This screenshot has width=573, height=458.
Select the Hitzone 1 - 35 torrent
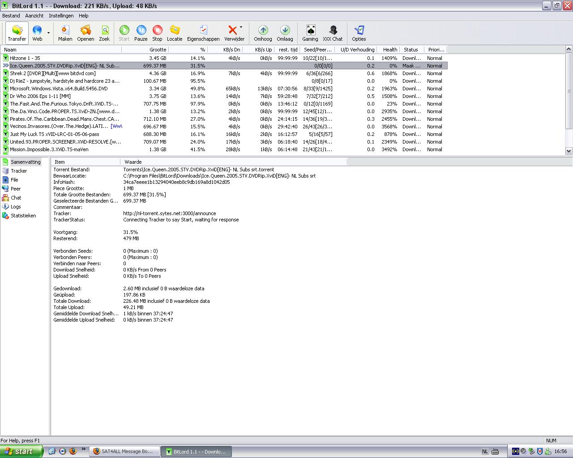pos(224,58)
